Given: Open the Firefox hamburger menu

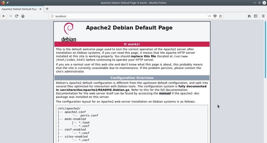Looking at the screenshot, I should pyautogui.click(x=263, y=16).
